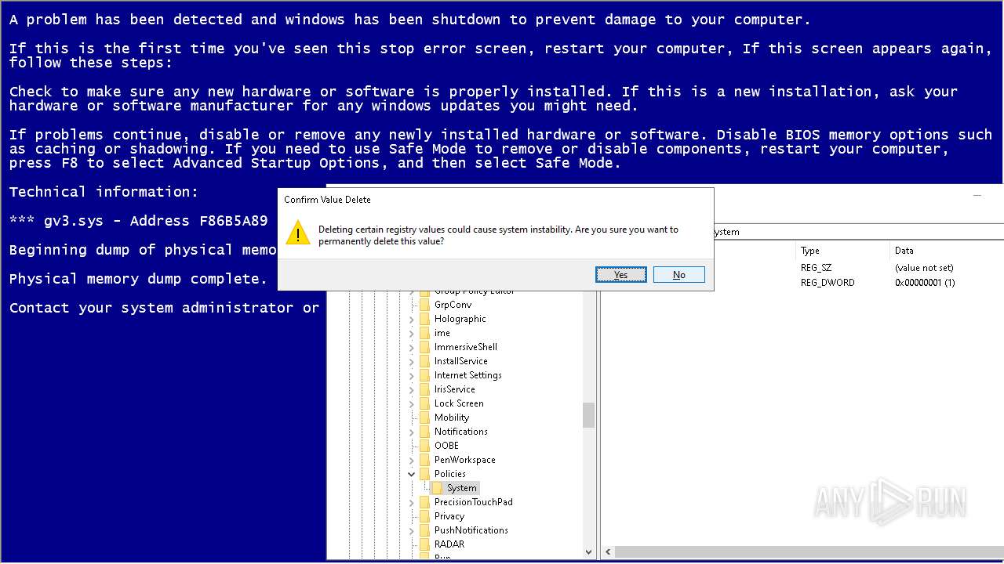Click the Type column header
The width and height of the screenshot is (1004, 564).
click(842, 251)
